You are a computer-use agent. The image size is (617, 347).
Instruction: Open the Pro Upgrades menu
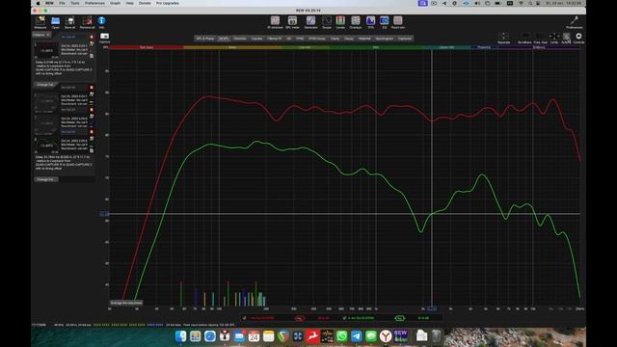(167, 3)
